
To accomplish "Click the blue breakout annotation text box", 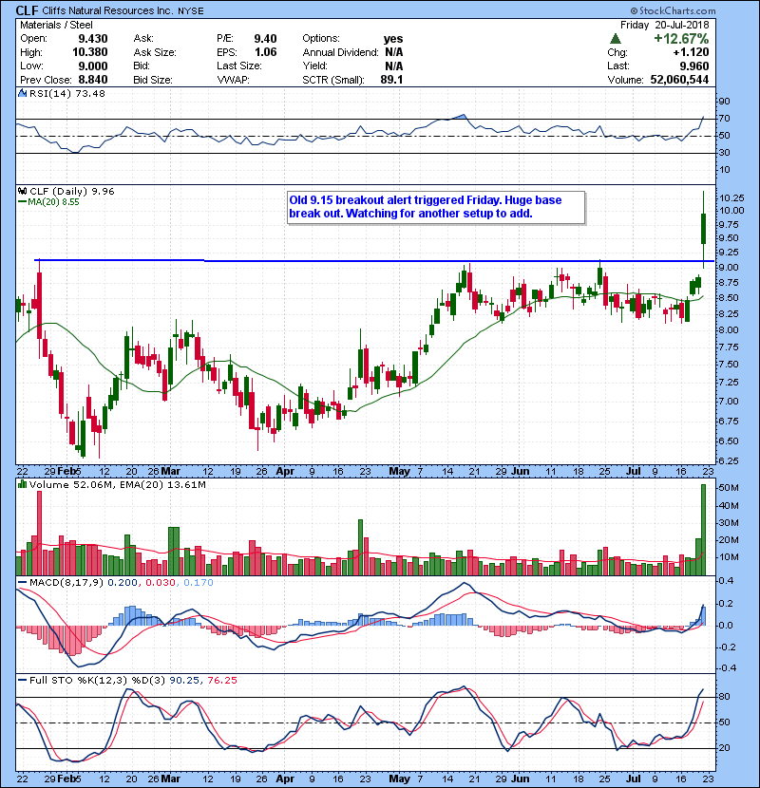I will 436,207.
